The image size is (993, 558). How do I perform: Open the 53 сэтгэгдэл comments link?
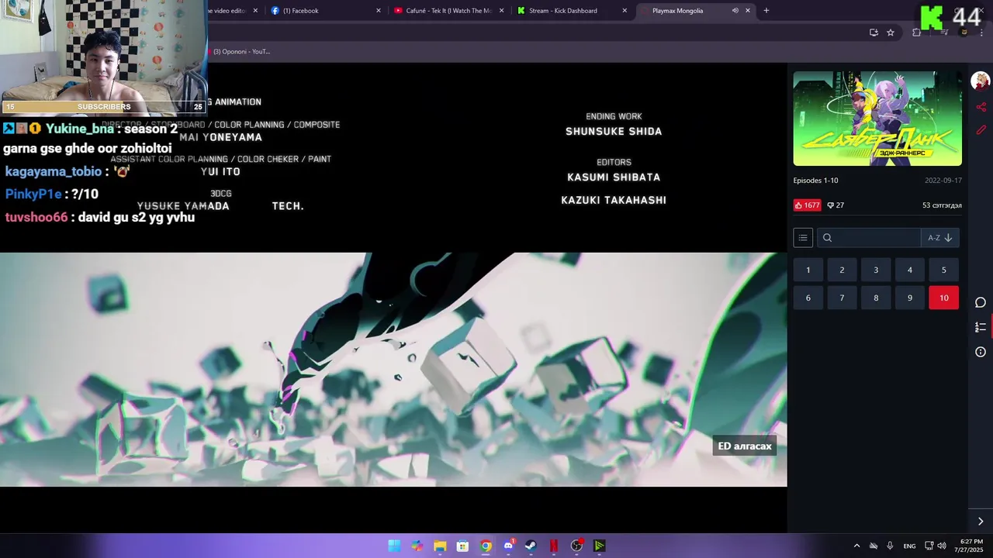click(942, 205)
